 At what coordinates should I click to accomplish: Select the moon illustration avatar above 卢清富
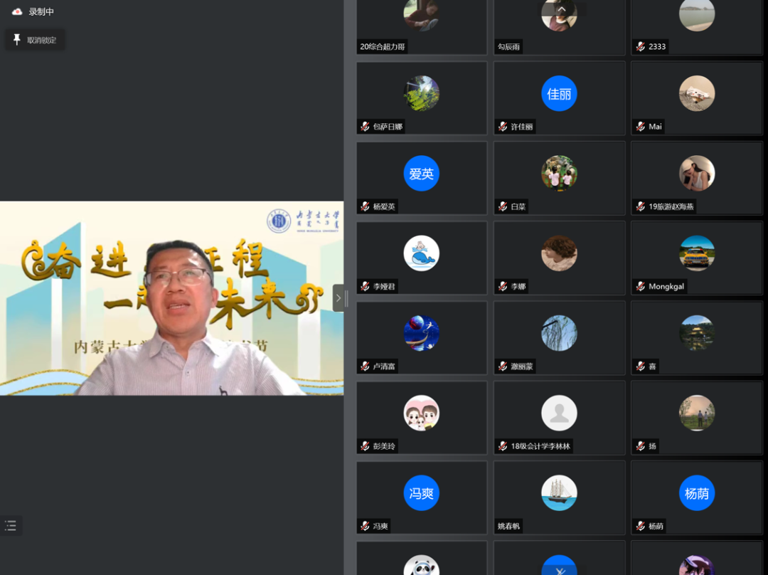[x=421, y=333]
